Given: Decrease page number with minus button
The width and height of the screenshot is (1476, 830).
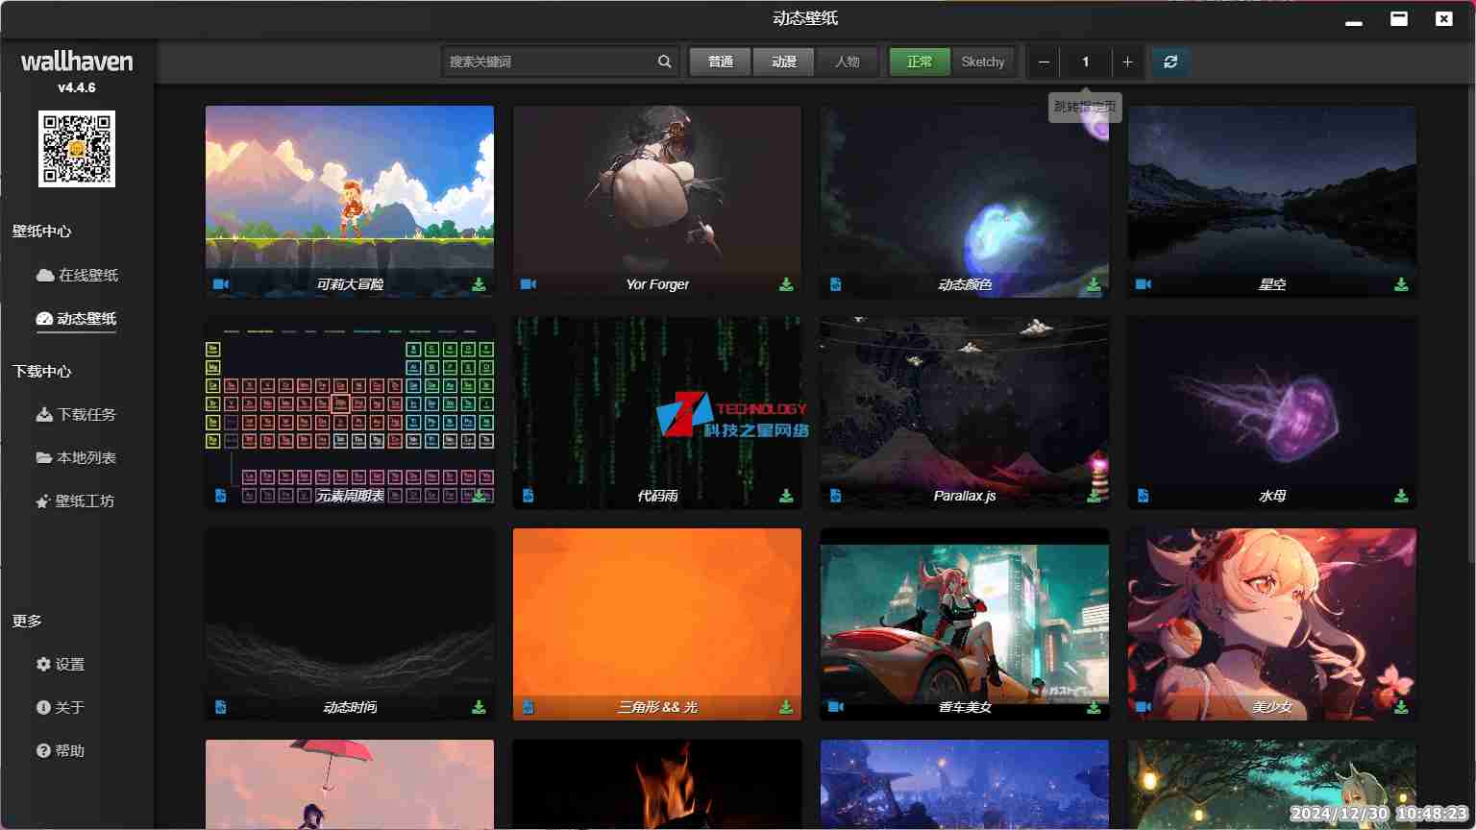Looking at the screenshot, I should point(1044,61).
